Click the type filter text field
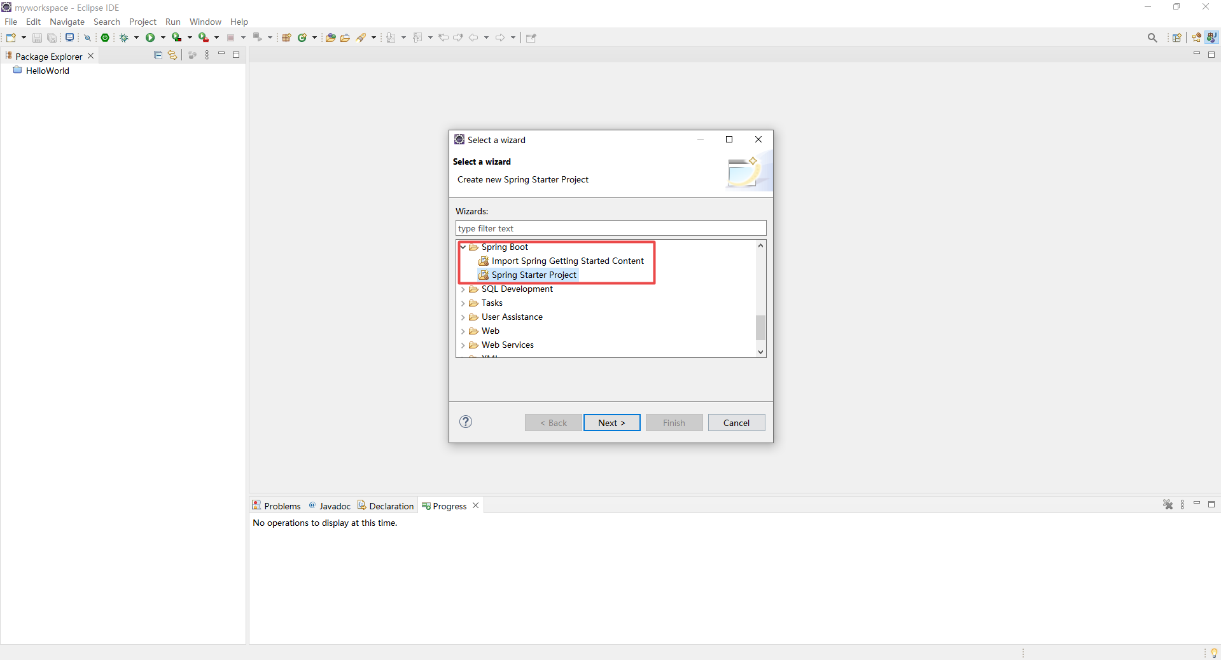 (611, 228)
